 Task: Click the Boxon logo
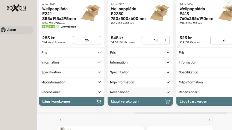pos(16,8)
